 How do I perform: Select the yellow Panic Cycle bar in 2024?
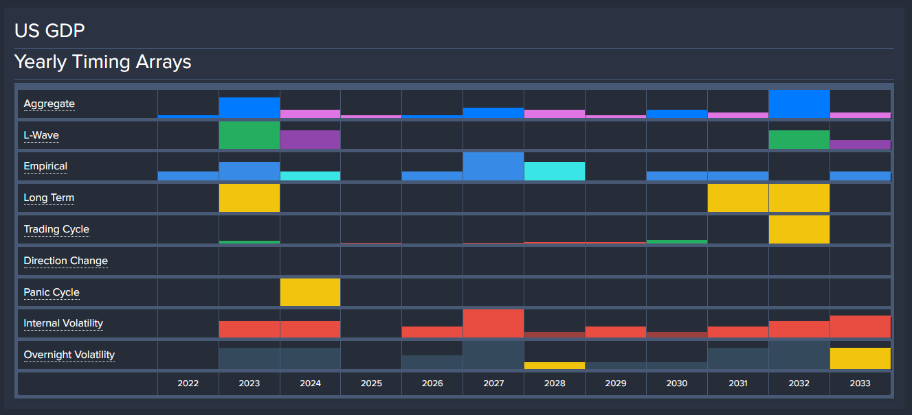click(310, 292)
